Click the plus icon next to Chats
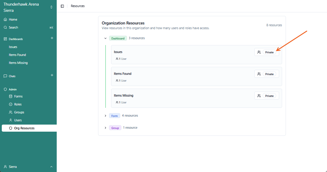 pos(52,75)
